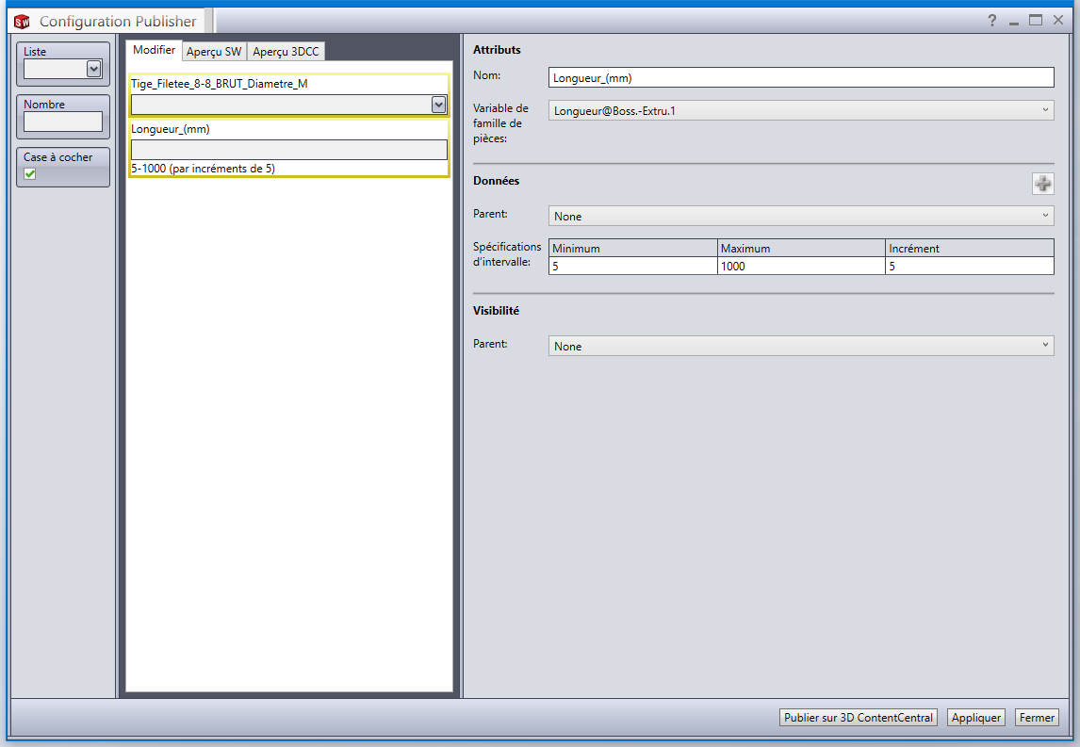This screenshot has height=747, width=1080.
Task: Close the Configuration Publisher window
Action: point(1058,21)
